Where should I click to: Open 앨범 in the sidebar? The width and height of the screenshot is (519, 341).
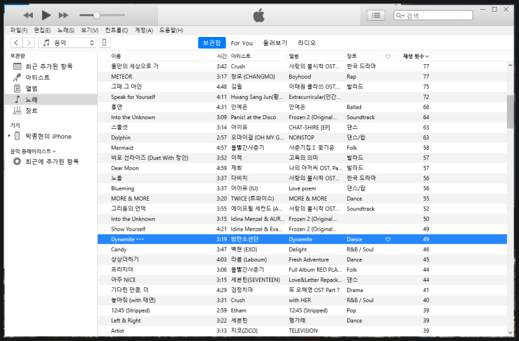(50, 89)
